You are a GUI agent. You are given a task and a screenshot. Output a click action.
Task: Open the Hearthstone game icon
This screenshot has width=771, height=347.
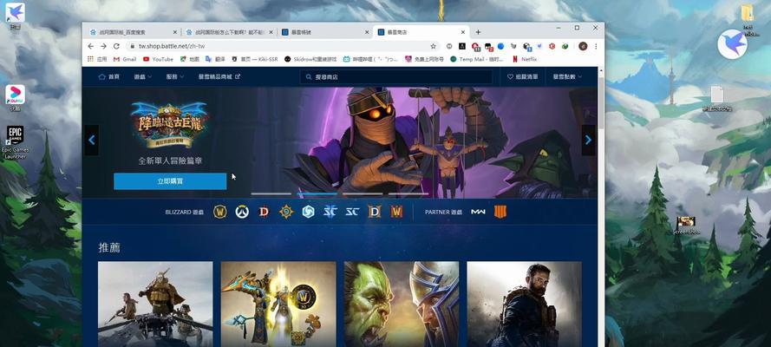click(286, 212)
